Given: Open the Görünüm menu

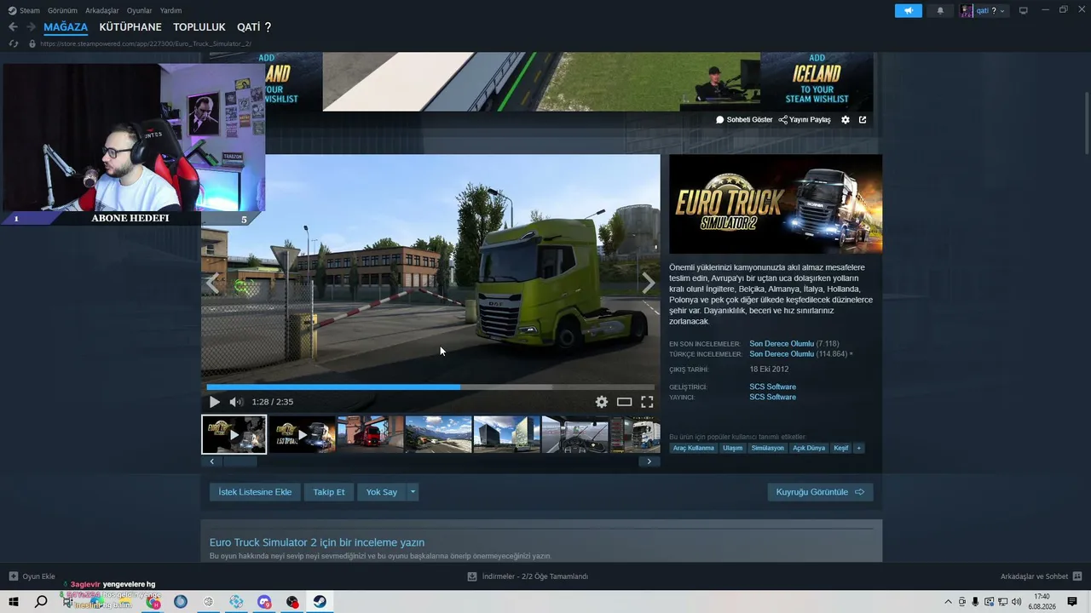Looking at the screenshot, I should point(62,10).
